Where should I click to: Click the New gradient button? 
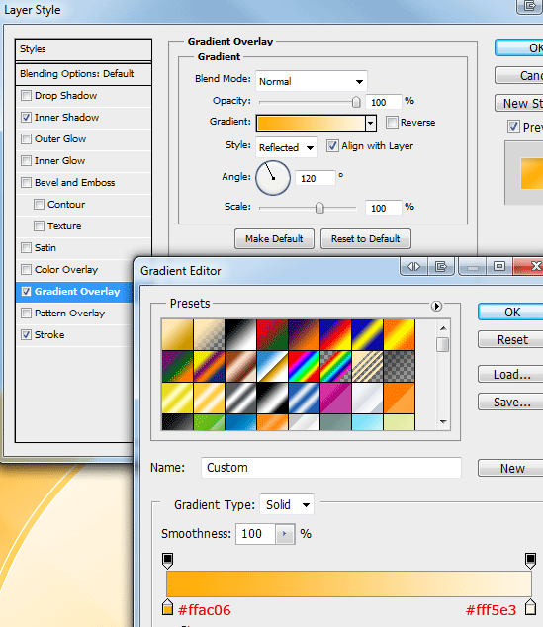(x=511, y=468)
